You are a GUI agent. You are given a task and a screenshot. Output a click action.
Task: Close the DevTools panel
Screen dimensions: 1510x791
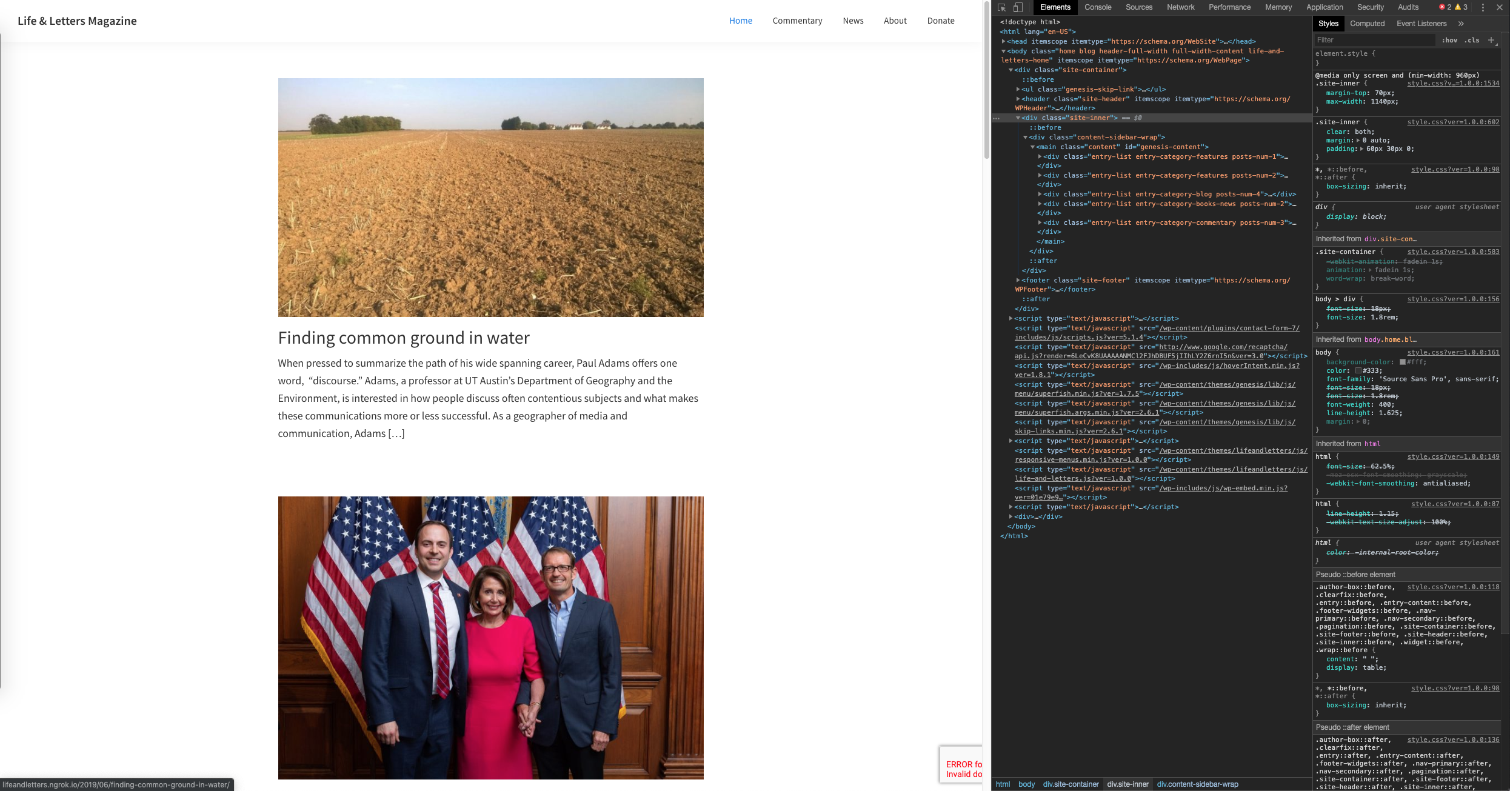tap(1499, 7)
